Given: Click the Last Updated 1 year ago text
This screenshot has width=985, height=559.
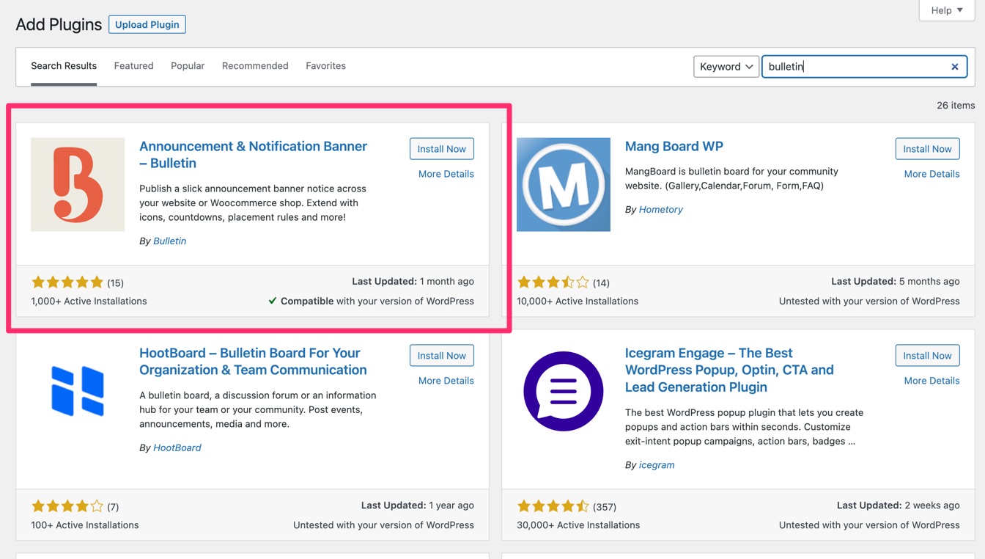Looking at the screenshot, I should click(x=417, y=505).
